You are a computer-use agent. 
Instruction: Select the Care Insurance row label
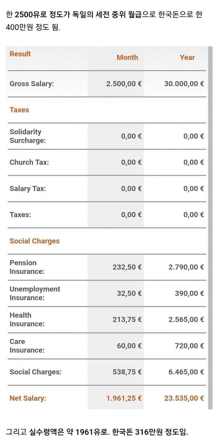pyautogui.click(x=27, y=346)
